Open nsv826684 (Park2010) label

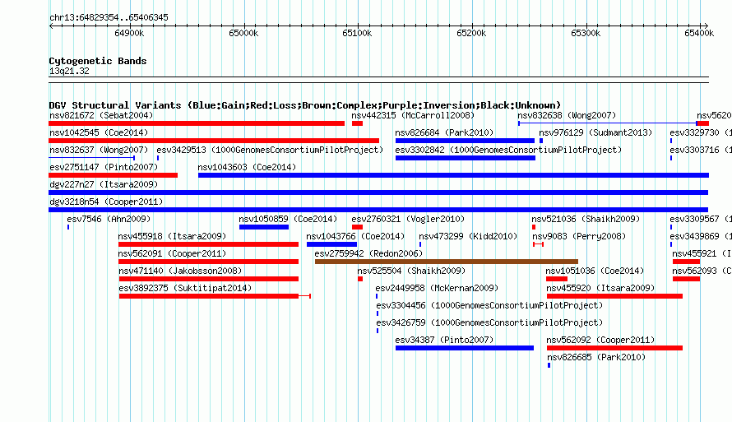[x=444, y=132]
